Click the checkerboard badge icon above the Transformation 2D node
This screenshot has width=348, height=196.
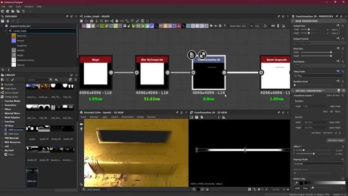202,54
